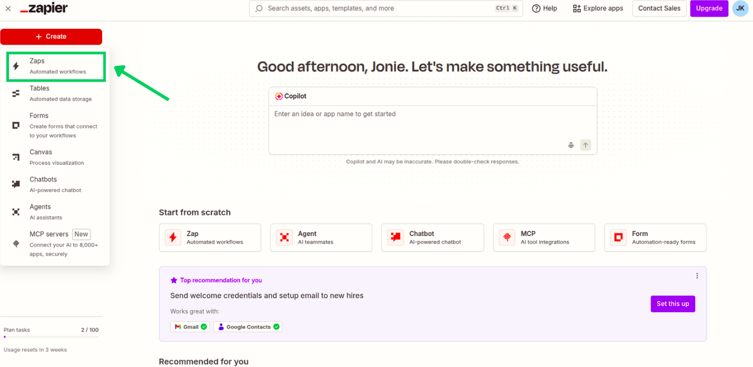This screenshot has height=367, width=753.
Task: Click the 'Recommended for you' heading
Action: [x=204, y=362]
